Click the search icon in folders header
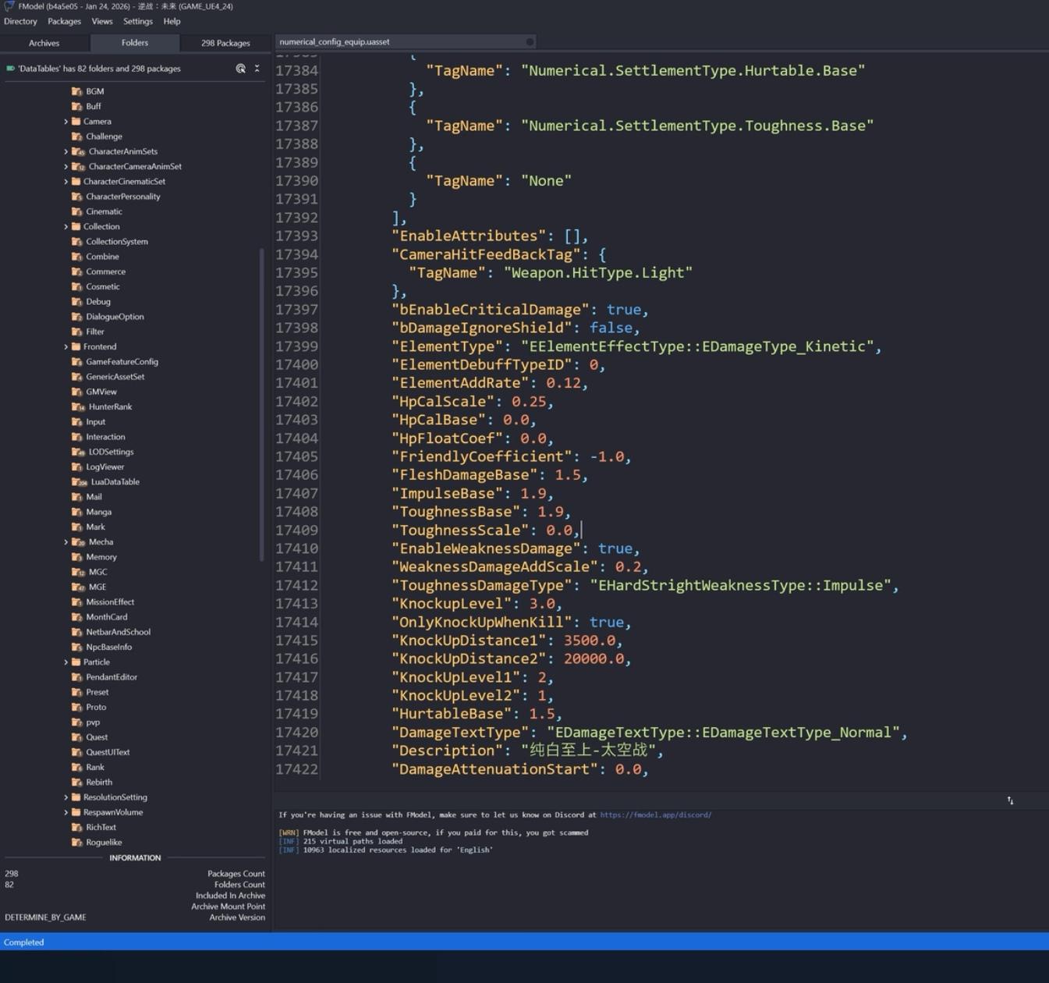1049x983 pixels. [240, 69]
